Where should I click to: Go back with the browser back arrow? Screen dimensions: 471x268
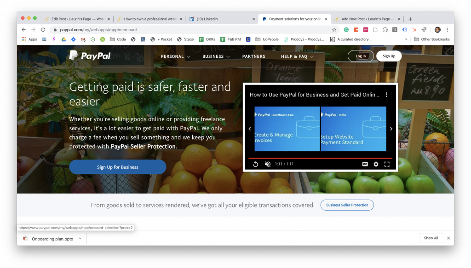24,30
